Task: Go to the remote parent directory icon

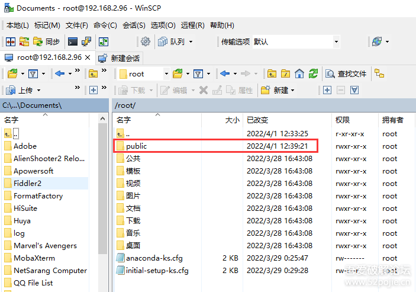Action: (x=272, y=73)
